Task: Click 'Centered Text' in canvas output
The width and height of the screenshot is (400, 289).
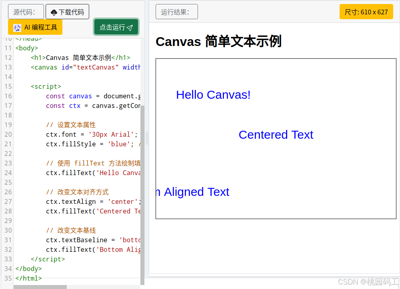Action: click(x=276, y=135)
